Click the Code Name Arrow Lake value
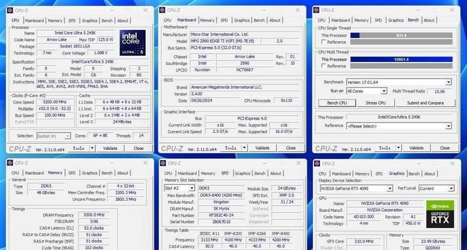467x250 pixels. pos(56,39)
